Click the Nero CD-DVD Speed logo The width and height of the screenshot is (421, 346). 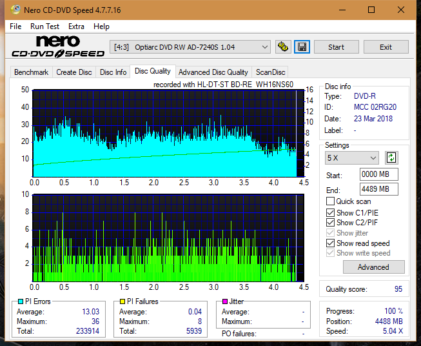coord(58,46)
